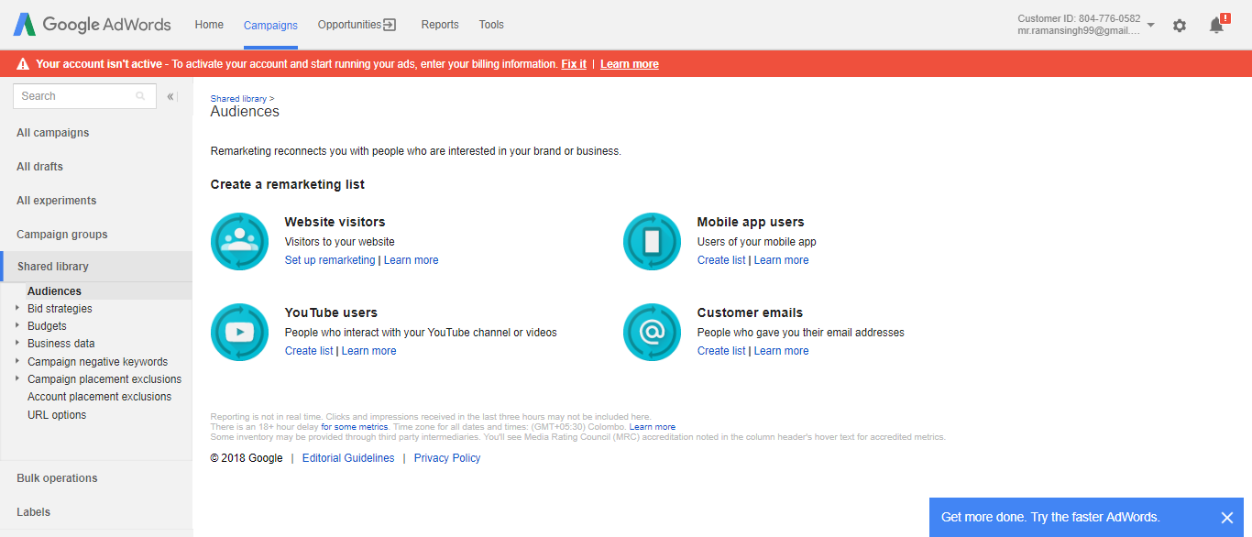Click the YouTube users icon

coord(239,333)
